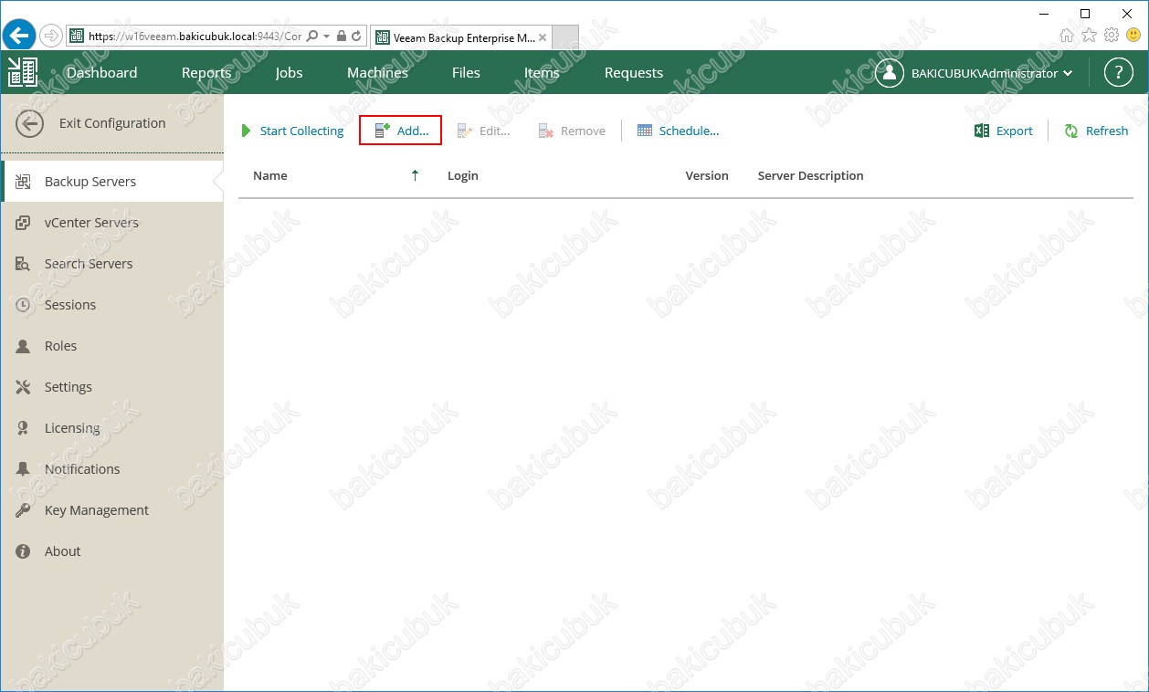Click the Refresh arrows icon
This screenshot has height=692, width=1149.
click(x=1071, y=131)
